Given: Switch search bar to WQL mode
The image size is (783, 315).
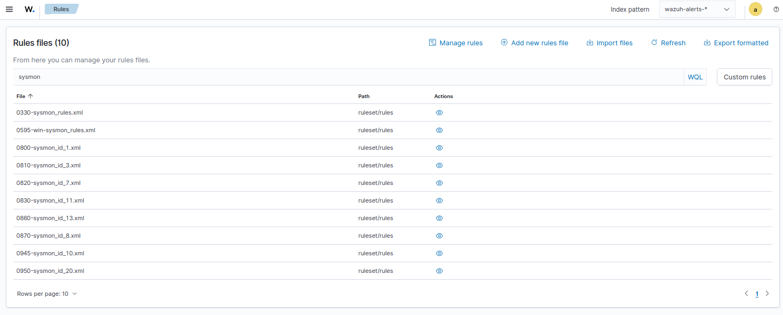Looking at the screenshot, I should coord(695,77).
